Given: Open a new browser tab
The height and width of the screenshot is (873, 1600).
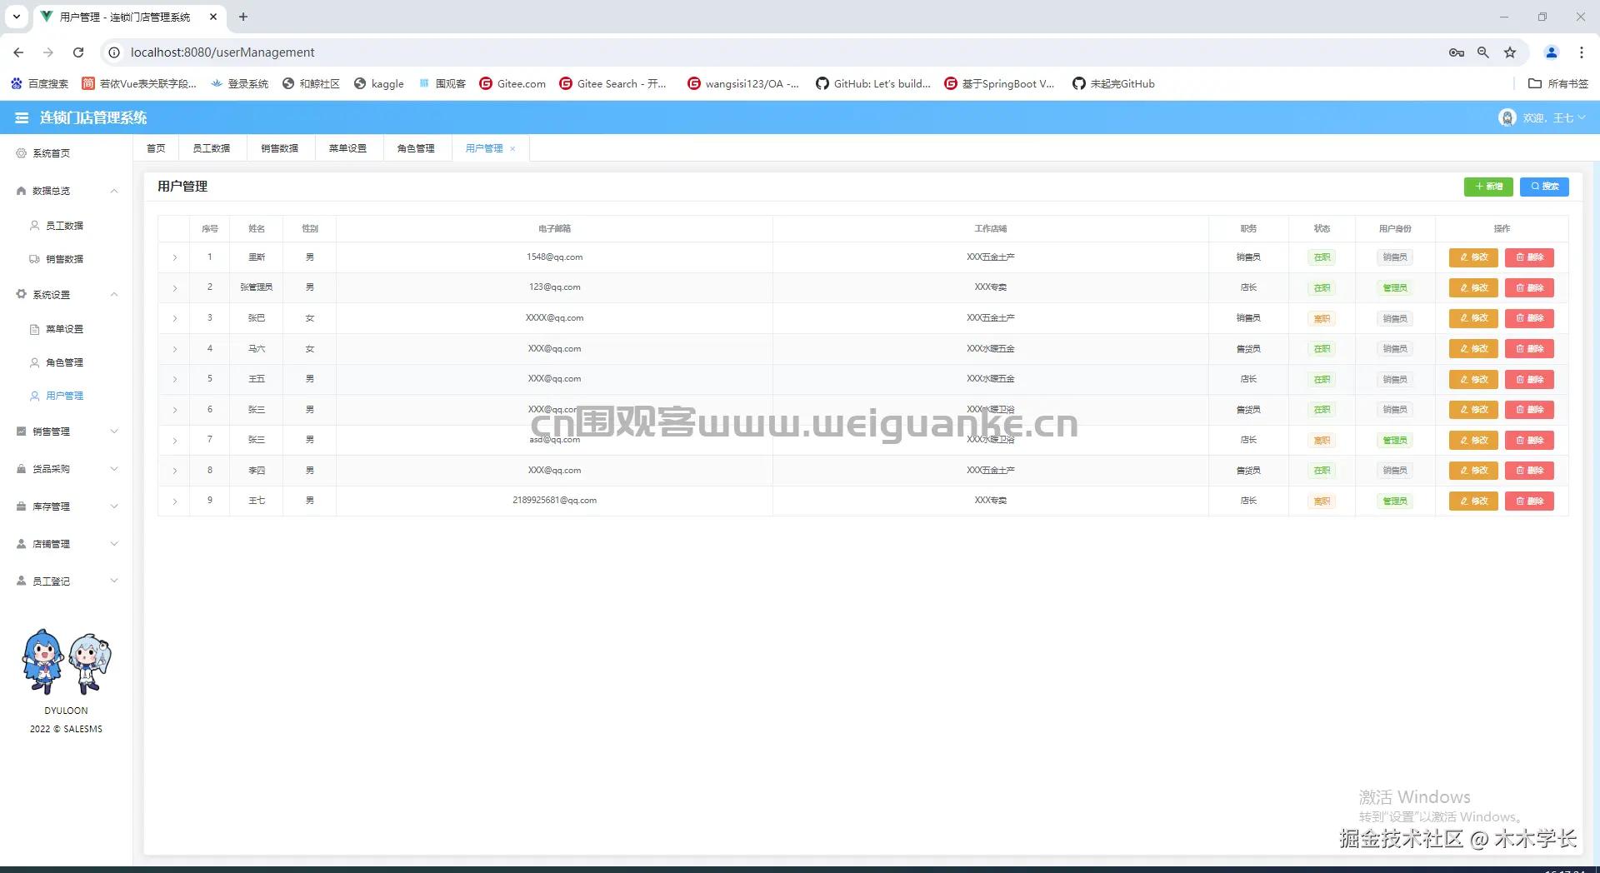Looking at the screenshot, I should coord(243,17).
